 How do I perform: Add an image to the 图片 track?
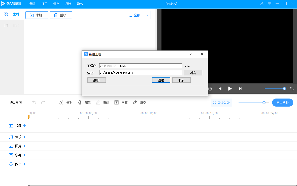click(24, 146)
